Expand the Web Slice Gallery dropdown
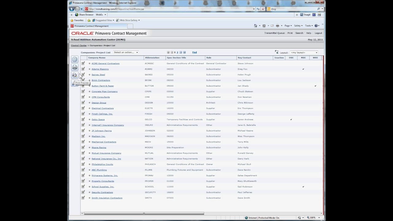This screenshot has height=221, width=393. pos(139,20)
